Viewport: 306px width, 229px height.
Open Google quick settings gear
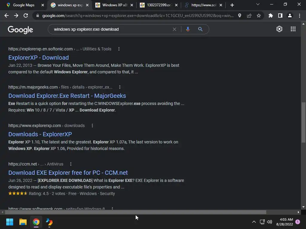coord(279,29)
